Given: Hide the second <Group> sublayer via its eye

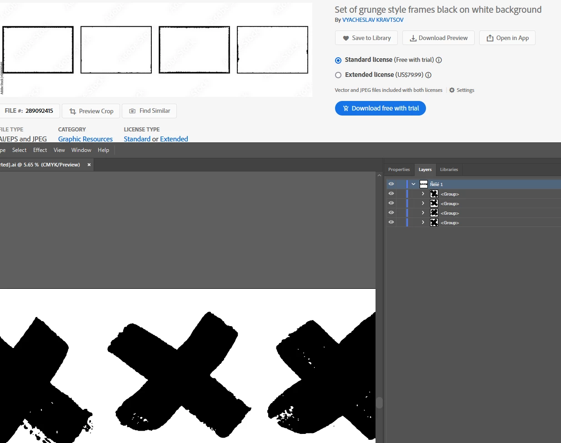Looking at the screenshot, I should click(x=391, y=203).
